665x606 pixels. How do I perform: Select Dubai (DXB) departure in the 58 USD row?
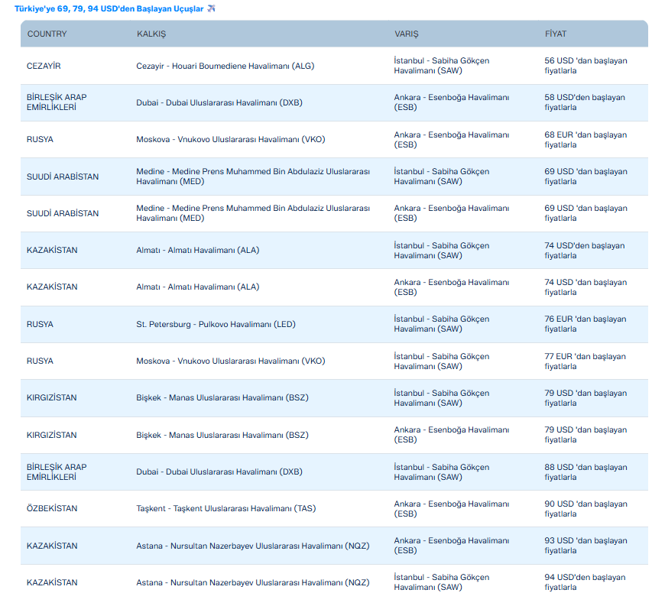click(x=219, y=102)
